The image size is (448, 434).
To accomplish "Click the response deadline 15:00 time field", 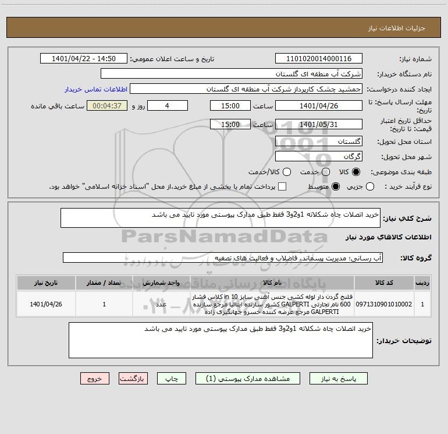I will 230,105.
